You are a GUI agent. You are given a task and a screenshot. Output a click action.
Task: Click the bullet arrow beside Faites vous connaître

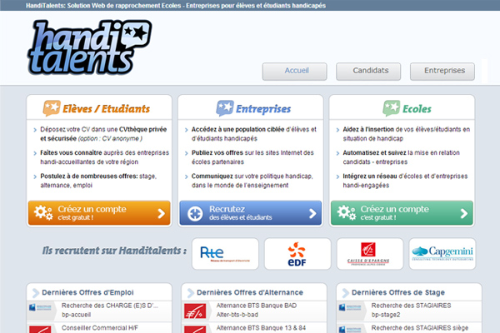click(35, 153)
